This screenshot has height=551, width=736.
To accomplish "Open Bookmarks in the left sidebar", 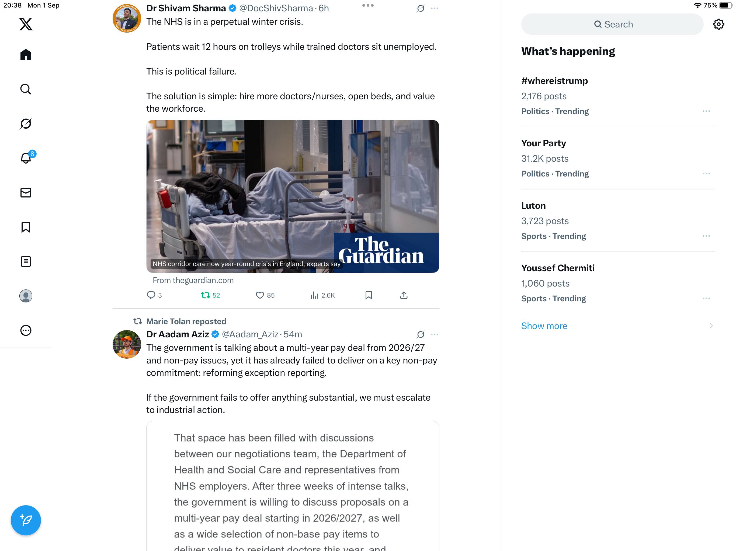I will tap(26, 227).
